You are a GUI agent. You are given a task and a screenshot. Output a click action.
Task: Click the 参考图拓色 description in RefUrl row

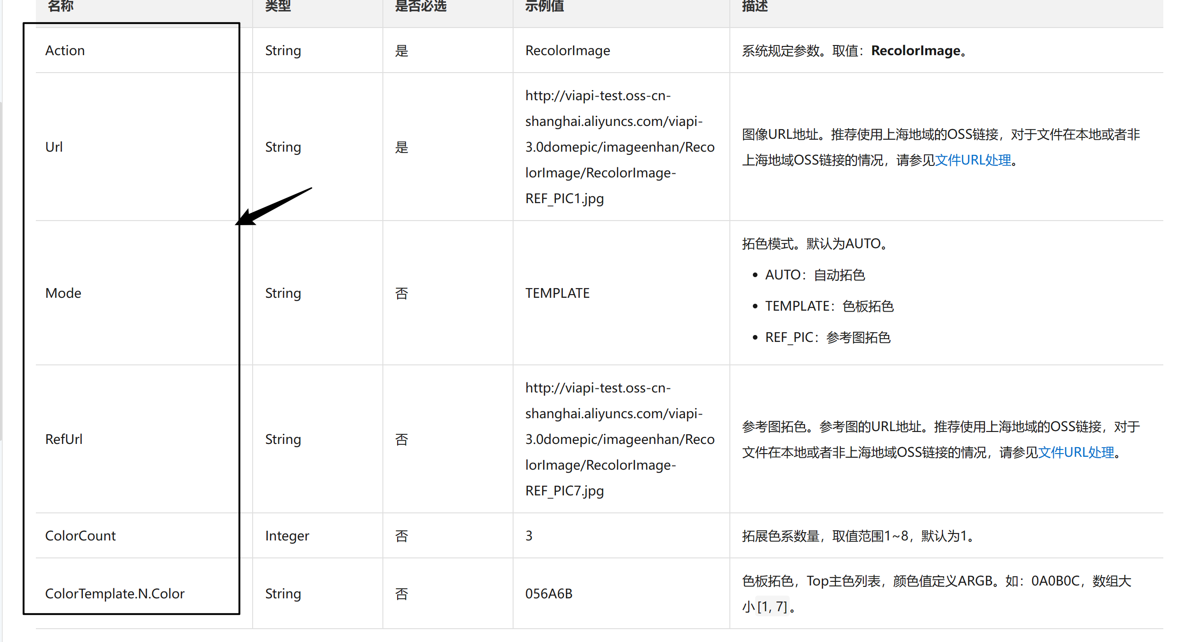[x=941, y=439]
